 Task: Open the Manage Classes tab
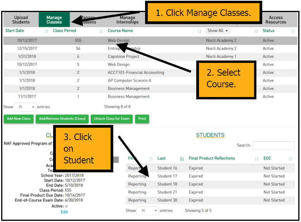point(54,19)
